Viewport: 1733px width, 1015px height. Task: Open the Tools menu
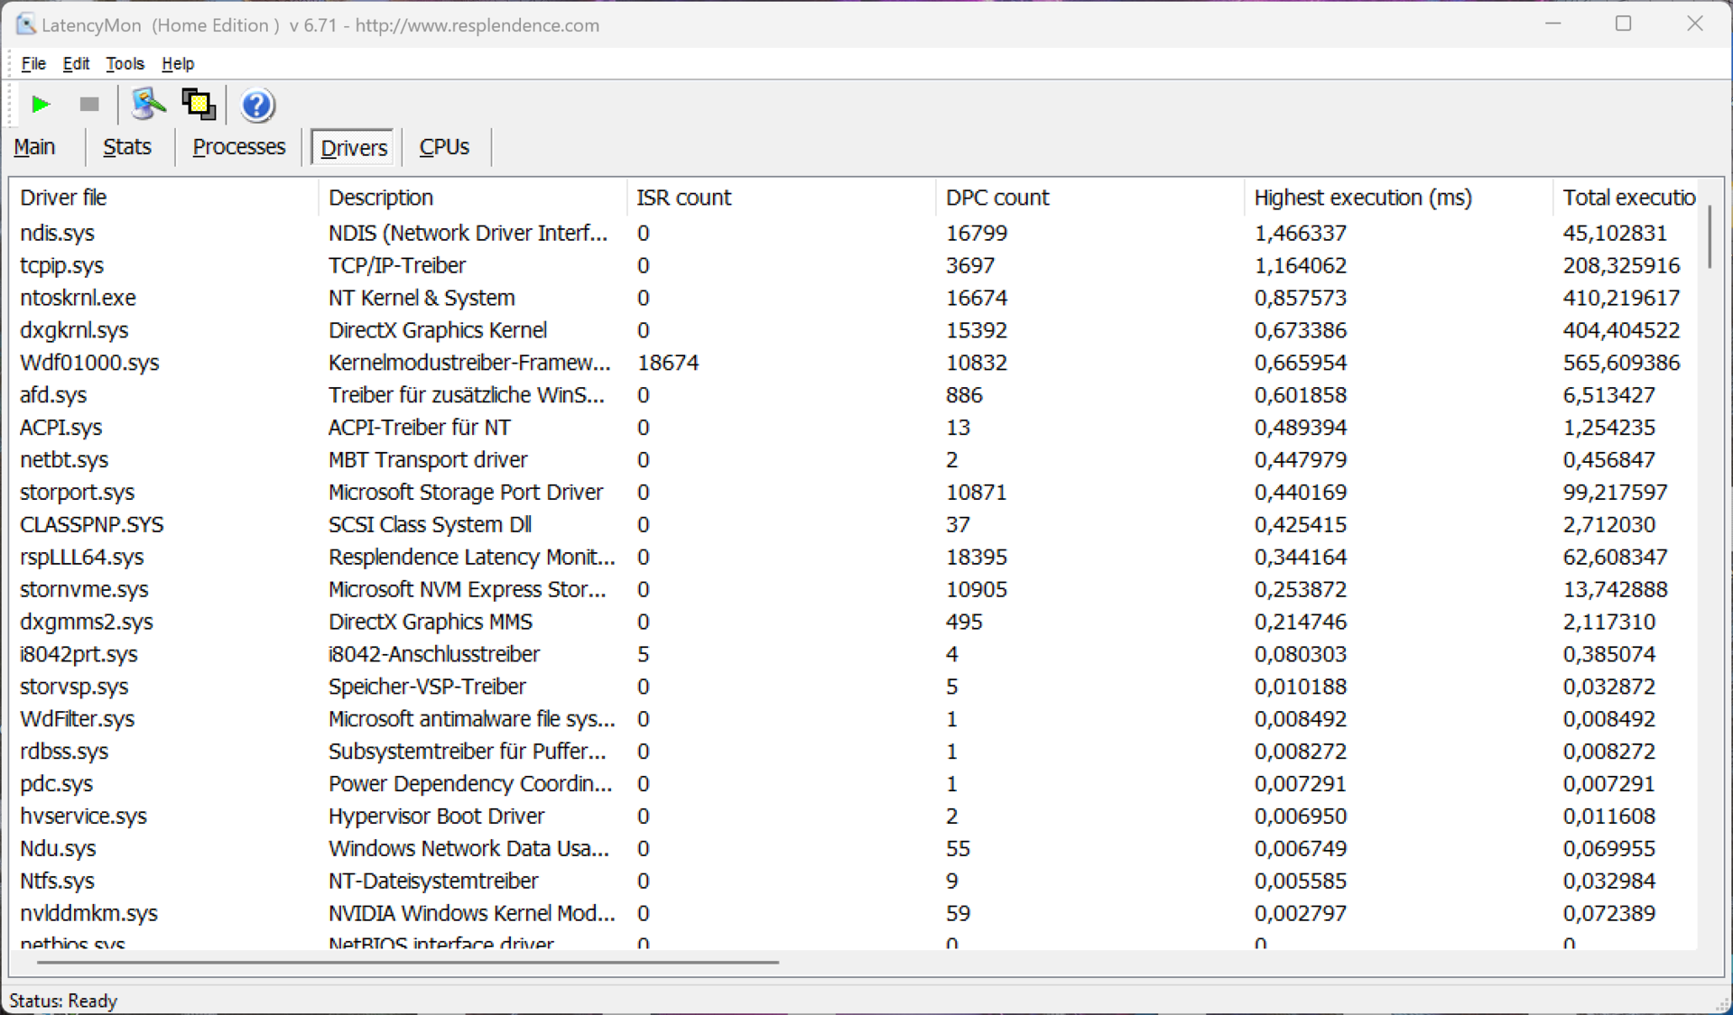[x=125, y=64]
